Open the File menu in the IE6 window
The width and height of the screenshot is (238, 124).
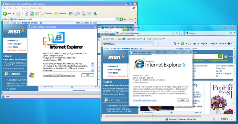4,8
